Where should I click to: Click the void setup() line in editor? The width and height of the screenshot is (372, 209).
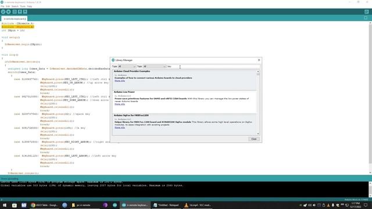coord(10,37)
